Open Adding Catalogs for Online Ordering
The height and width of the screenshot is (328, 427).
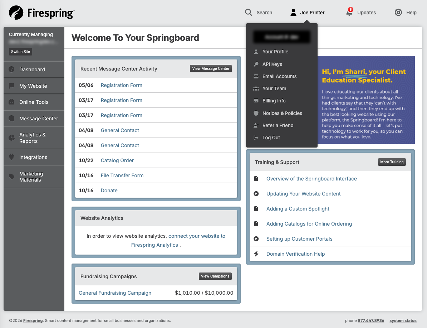(x=309, y=223)
